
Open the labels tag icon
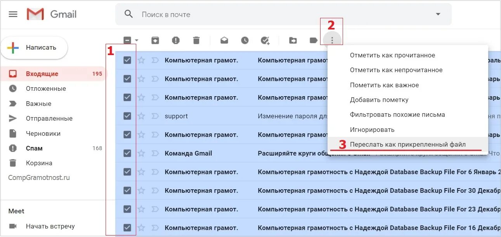click(x=314, y=40)
